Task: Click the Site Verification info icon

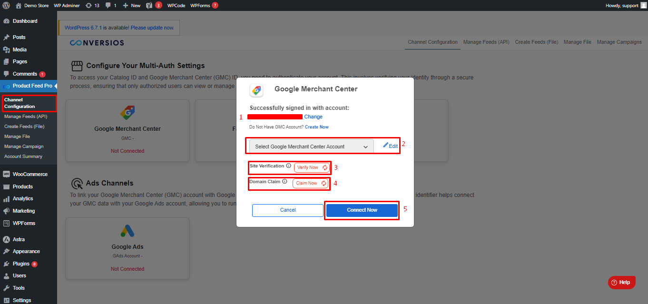Action: pyautogui.click(x=288, y=166)
